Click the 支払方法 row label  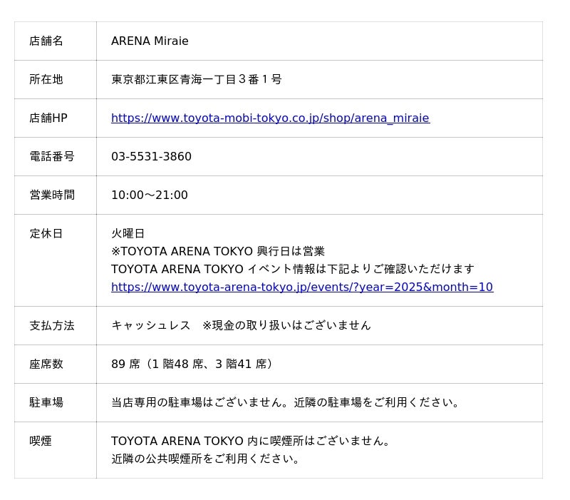[52, 326]
